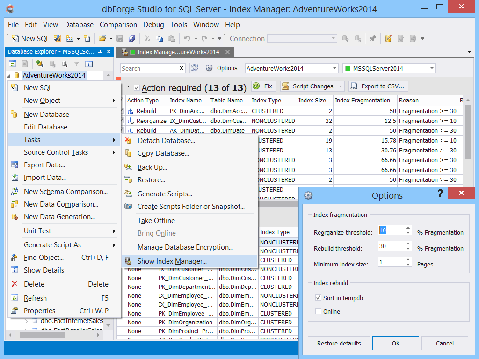
Task: Toggle the Action required group checkbox
Action: point(137,88)
